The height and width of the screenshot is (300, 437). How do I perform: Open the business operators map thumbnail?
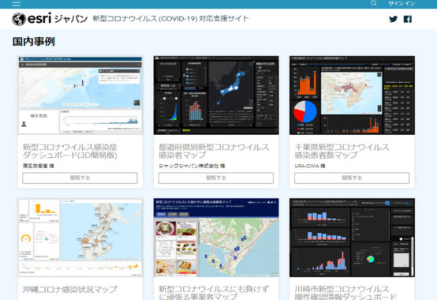(x=216, y=238)
